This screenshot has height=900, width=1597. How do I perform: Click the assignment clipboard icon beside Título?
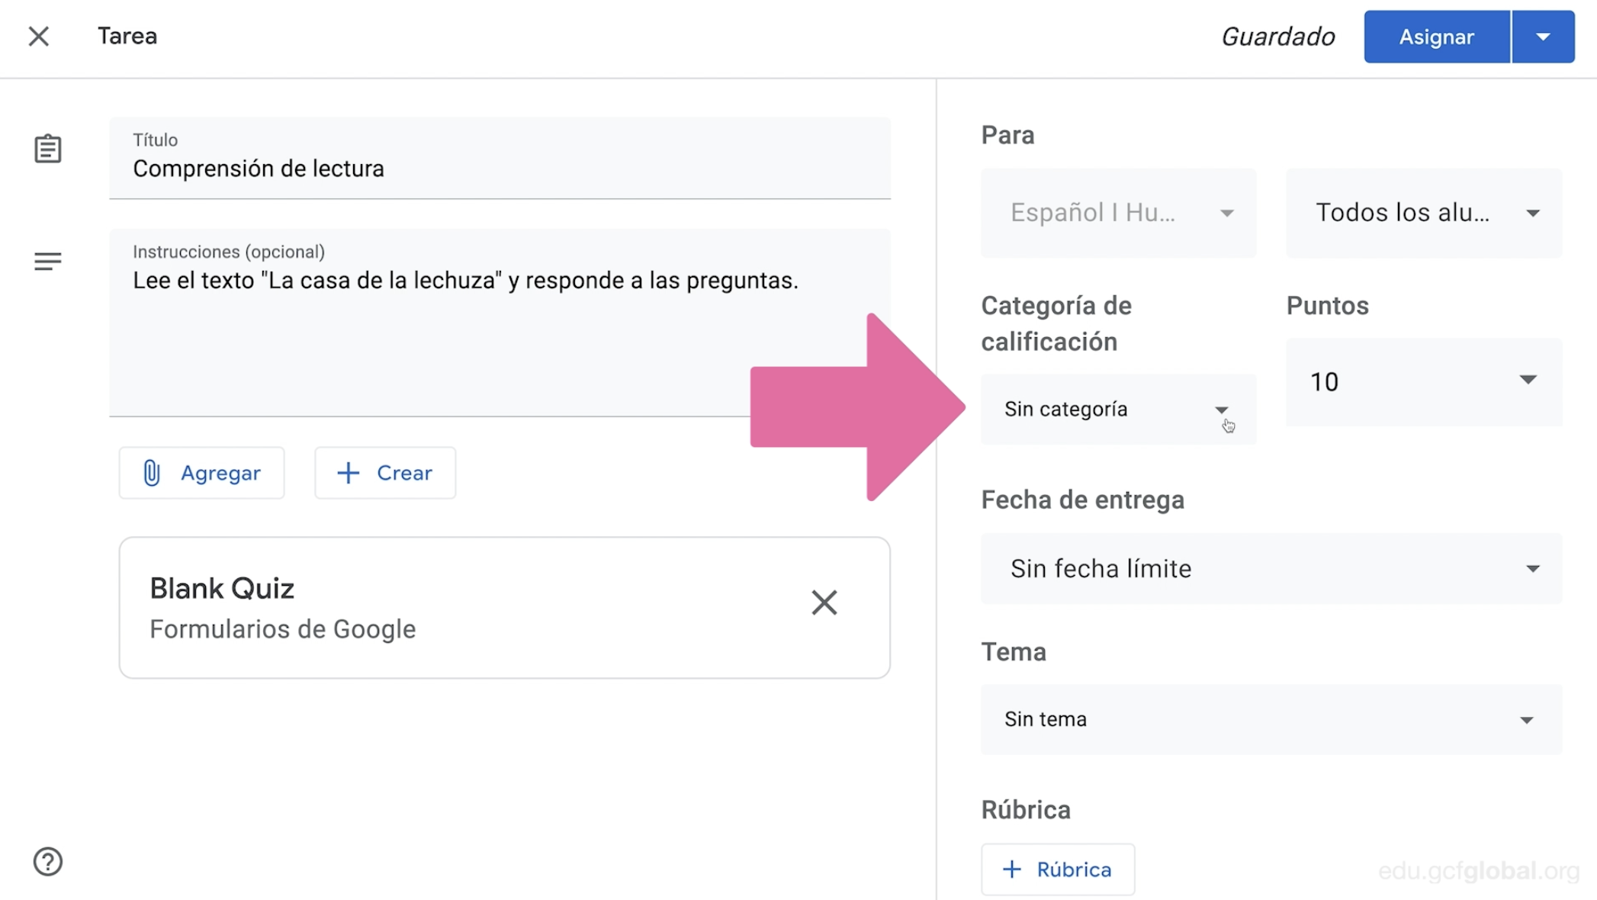coord(47,149)
